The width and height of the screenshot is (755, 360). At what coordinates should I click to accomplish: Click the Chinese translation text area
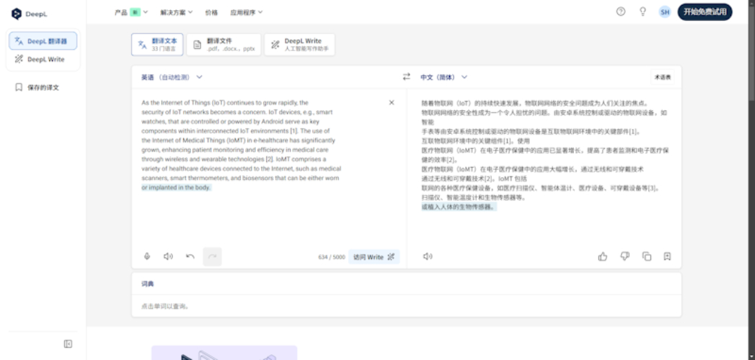coord(545,155)
